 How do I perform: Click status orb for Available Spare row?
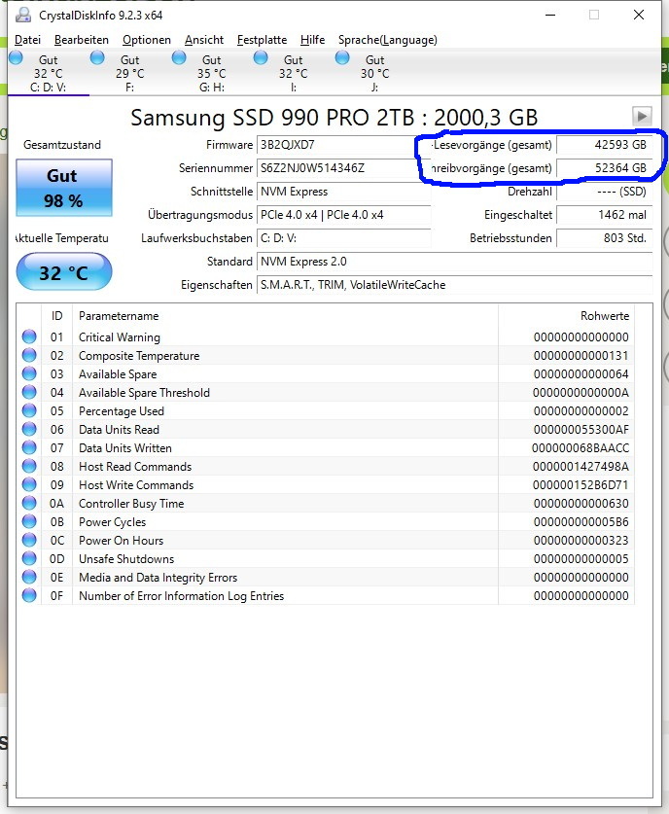pos(29,373)
